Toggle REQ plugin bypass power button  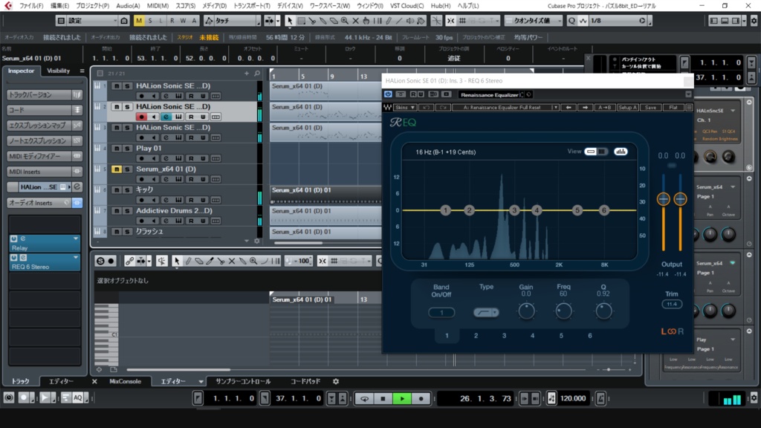[388, 94]
